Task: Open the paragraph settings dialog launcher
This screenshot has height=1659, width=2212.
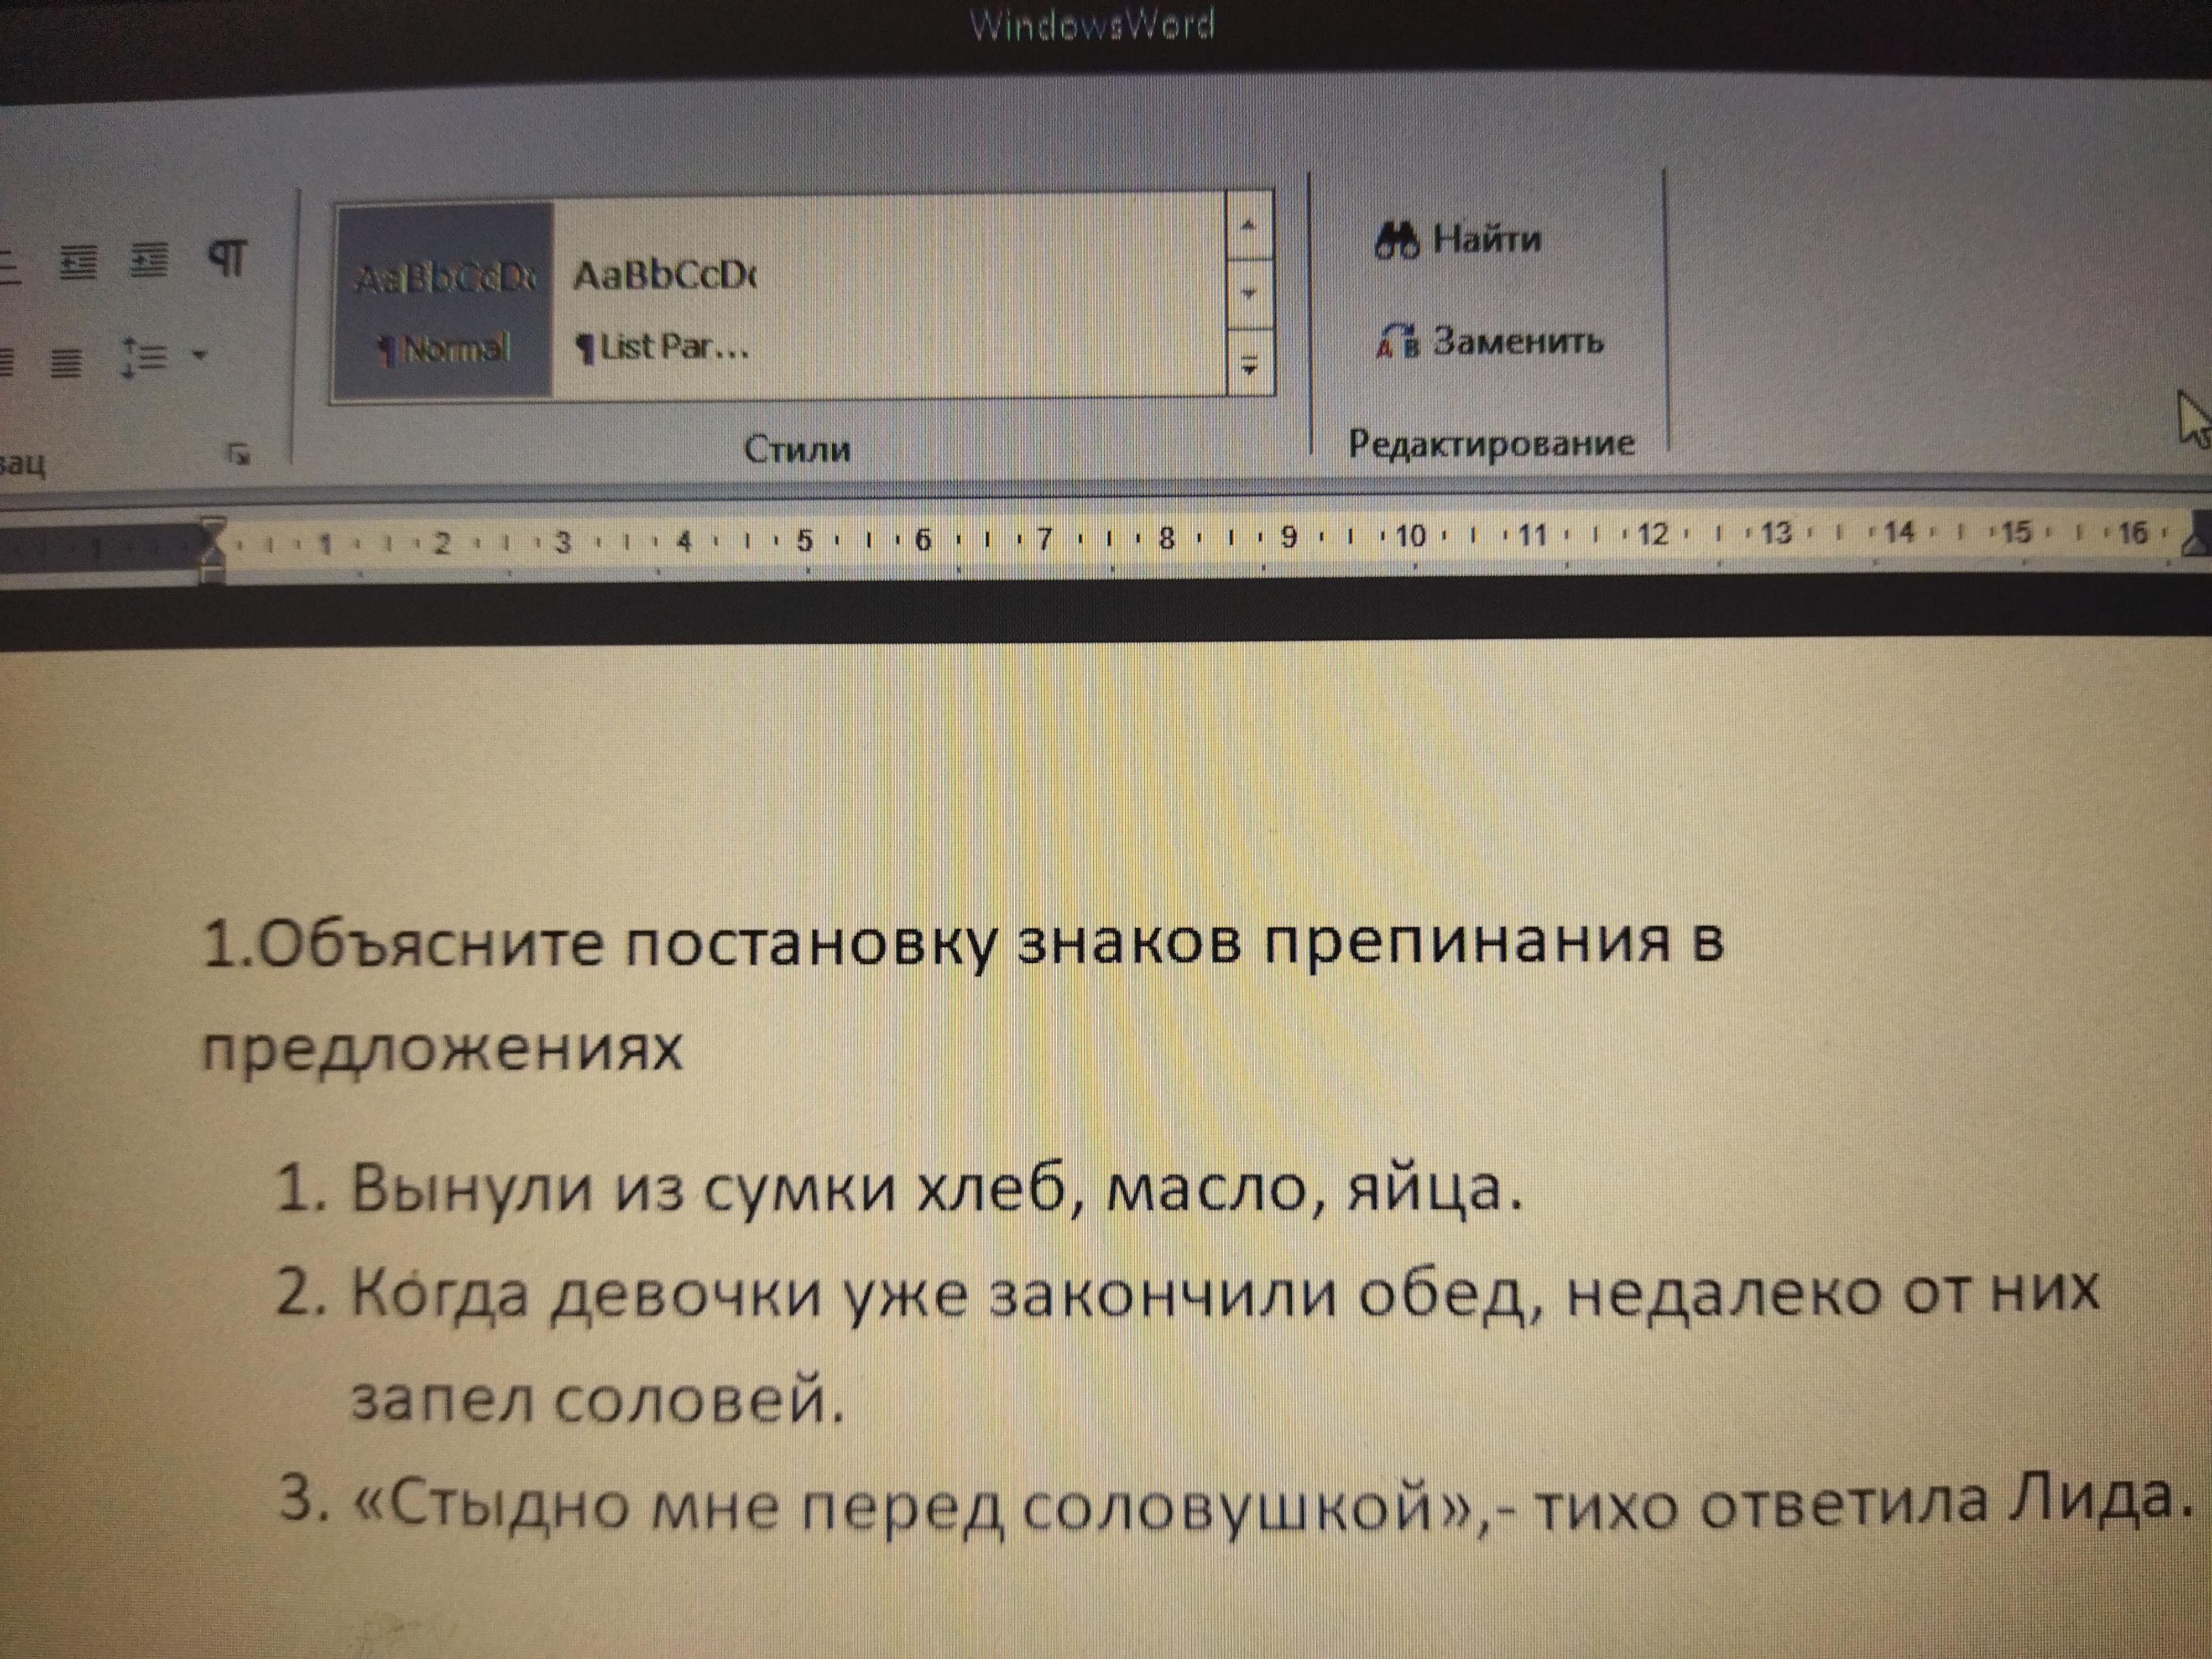Action: point(239,456)
